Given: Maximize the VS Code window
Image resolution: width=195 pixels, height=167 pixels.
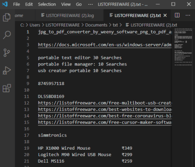Looking at the screenshot, I should coord(173,4).
